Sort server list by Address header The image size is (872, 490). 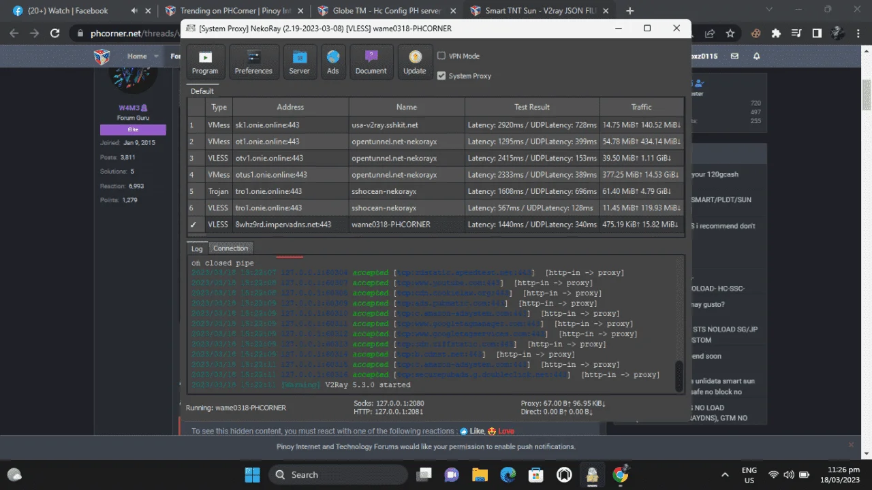tap(290, 107)
